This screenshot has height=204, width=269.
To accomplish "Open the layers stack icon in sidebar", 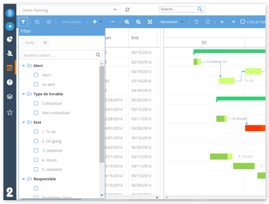I will coord(10,97).
